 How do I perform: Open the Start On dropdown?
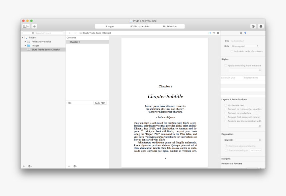(248, 140)
